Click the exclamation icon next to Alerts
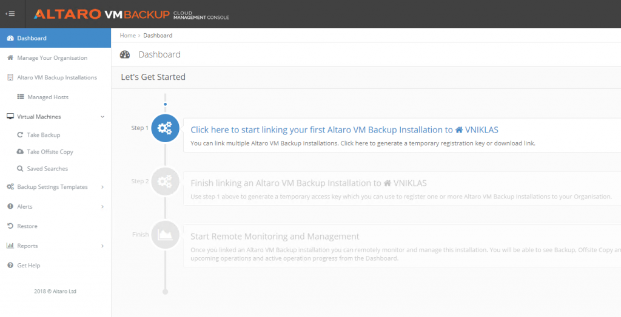621x317 pixels. 10,206
